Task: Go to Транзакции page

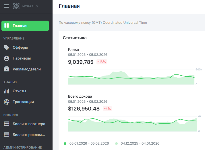Action: [x=23, y=102]
